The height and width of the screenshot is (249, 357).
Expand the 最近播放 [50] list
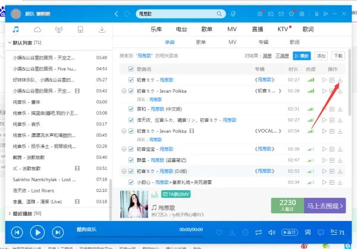[10, 213]
